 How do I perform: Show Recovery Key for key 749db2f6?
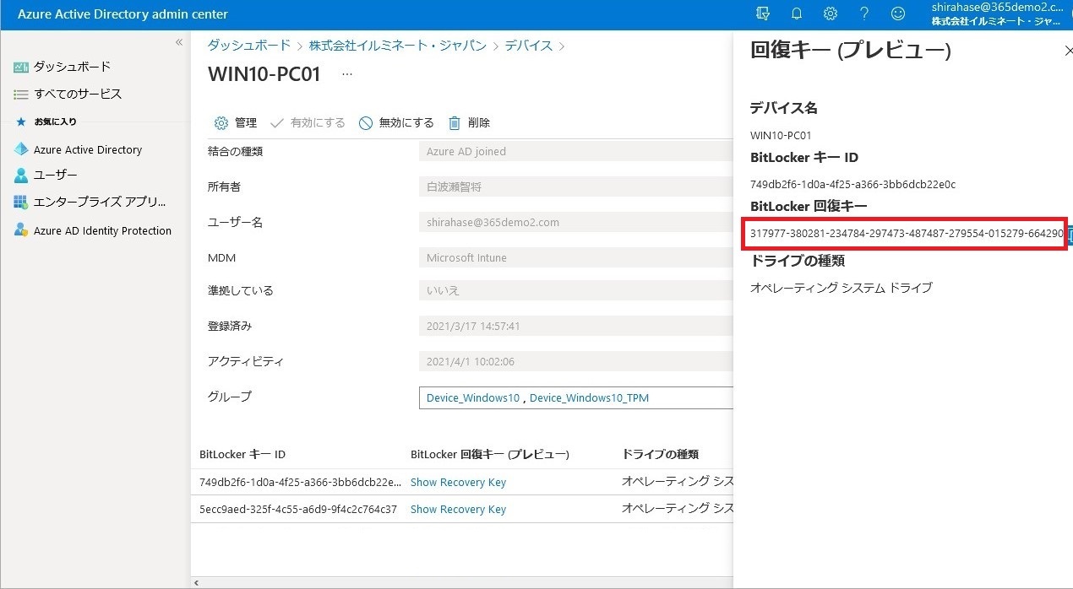coord(458,483)
